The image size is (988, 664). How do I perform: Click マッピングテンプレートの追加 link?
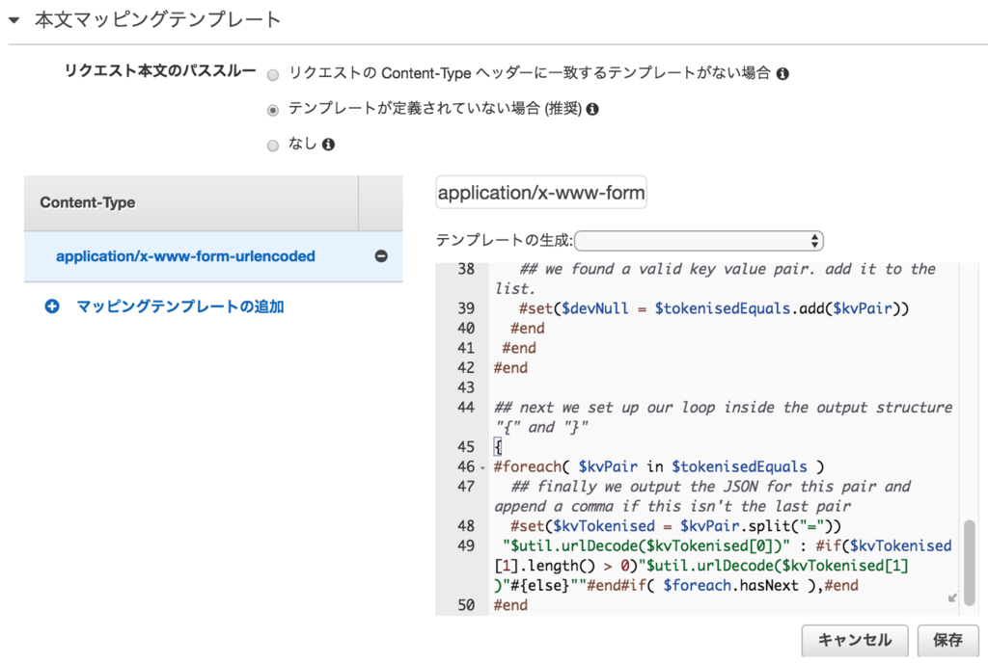(x=180, y=306)
